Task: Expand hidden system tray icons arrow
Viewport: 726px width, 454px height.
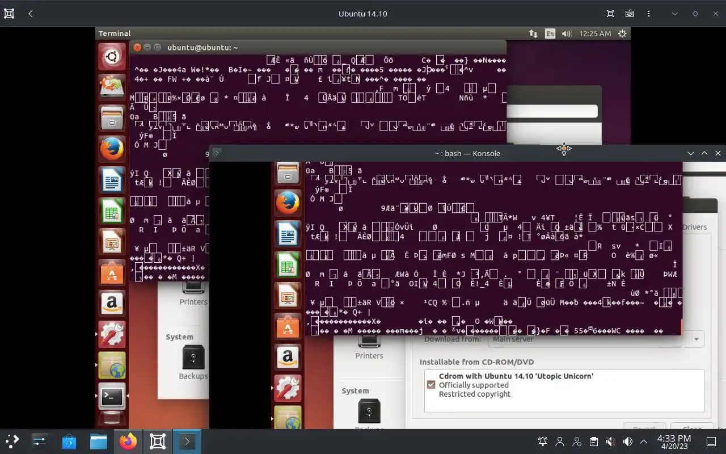Action: point(644,441)
